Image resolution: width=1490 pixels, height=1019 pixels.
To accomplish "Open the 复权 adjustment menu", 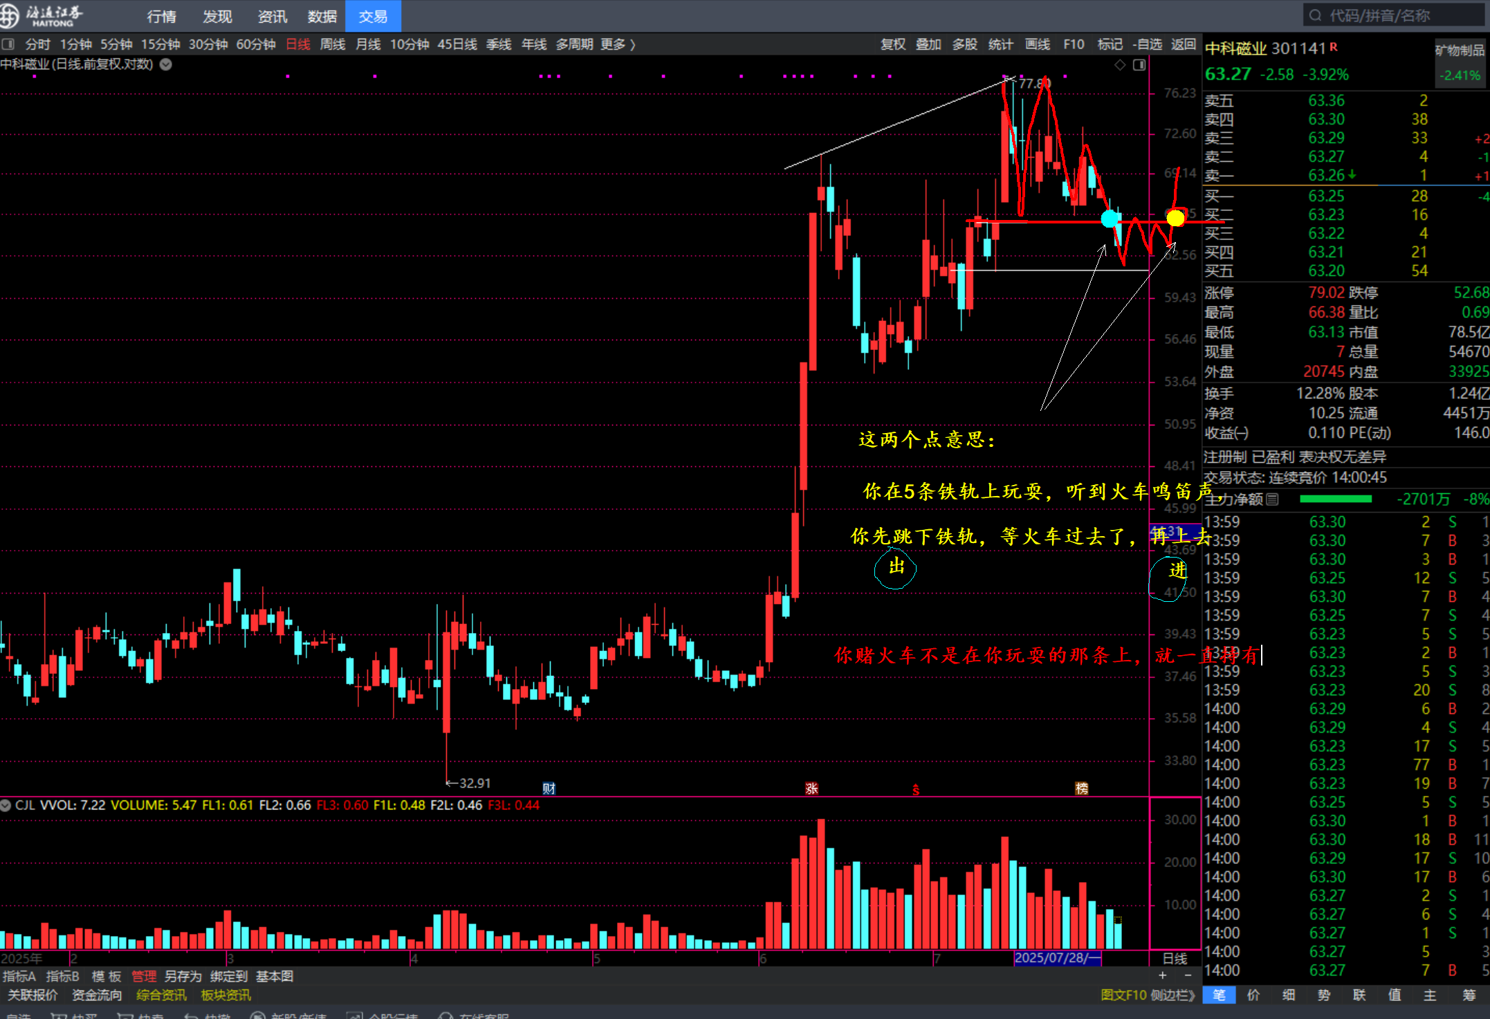I will coord(893,44).
